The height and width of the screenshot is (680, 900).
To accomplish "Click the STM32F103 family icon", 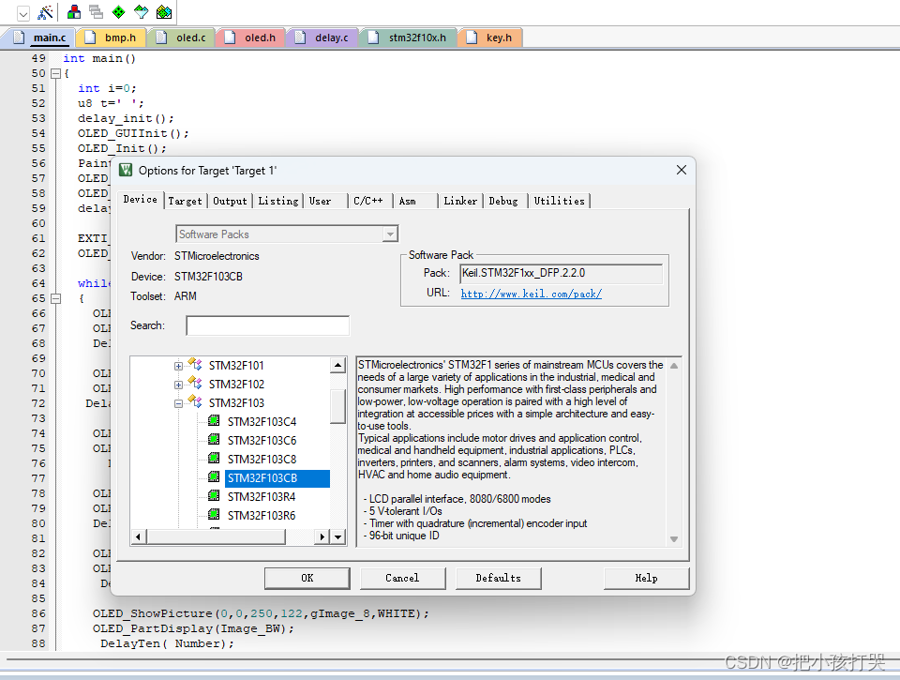I will coord(195,401).
